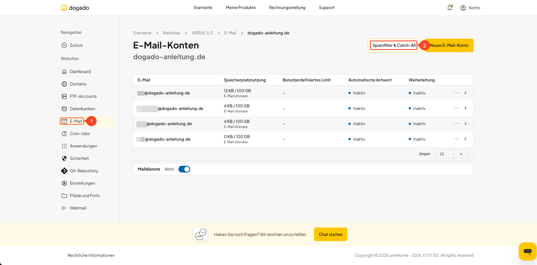Screen dimensions: 537x265
Task: Select Webmail label in sidebar
Action: (78, 208)
